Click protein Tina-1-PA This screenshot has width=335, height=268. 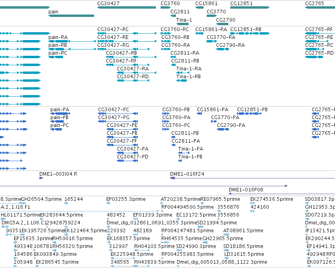[x=191, y=149]
